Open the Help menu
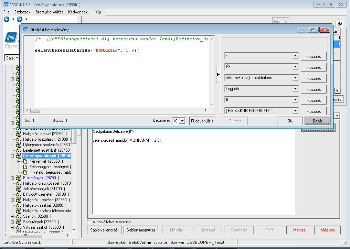The width and height of the screenshot is (350, 249). click(x=97, y=12)
